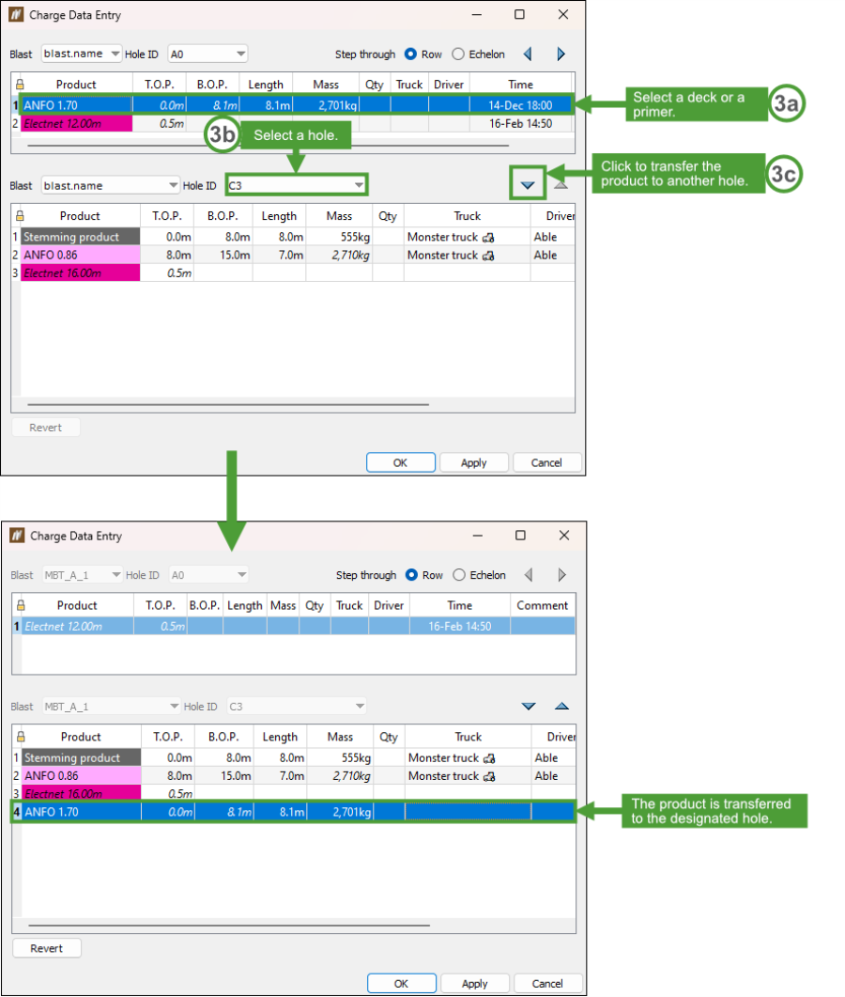Click next step arrow in upper Charge Data Entry window
The image size is (845, 997).
(x=561, y=55)
